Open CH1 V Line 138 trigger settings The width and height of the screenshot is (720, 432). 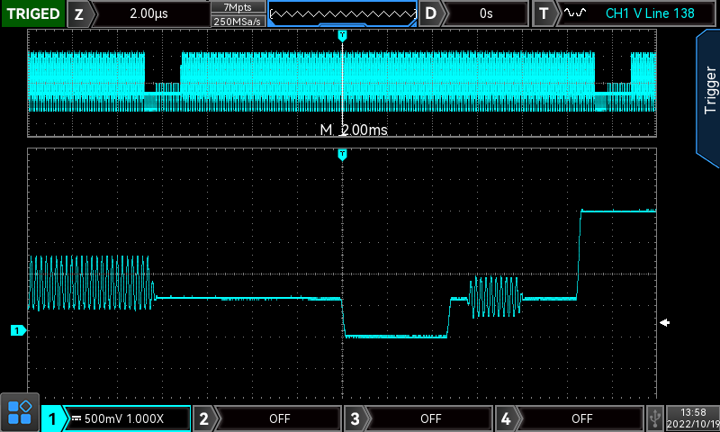pyautogui.click(x=643, y=13)
